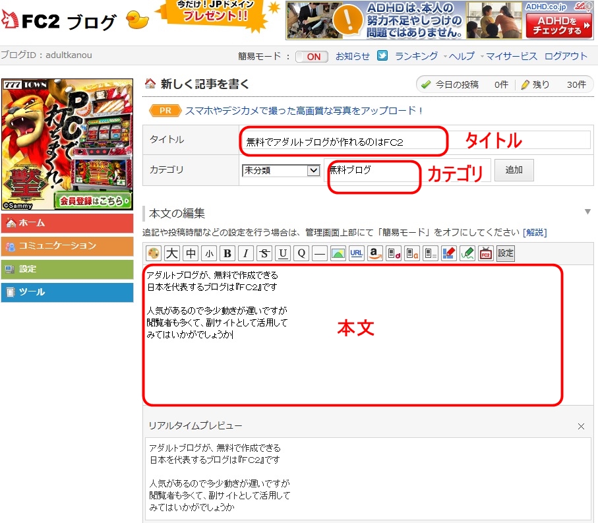Insert blockquote with Q button

click(x=301, y=253)
